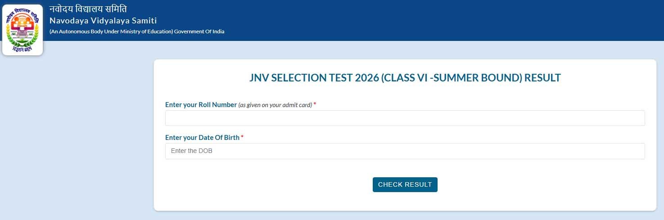Click the Hindi motto at the logo's bottom
The height and width of the screenshot is (220, 664).
[23, 48]
